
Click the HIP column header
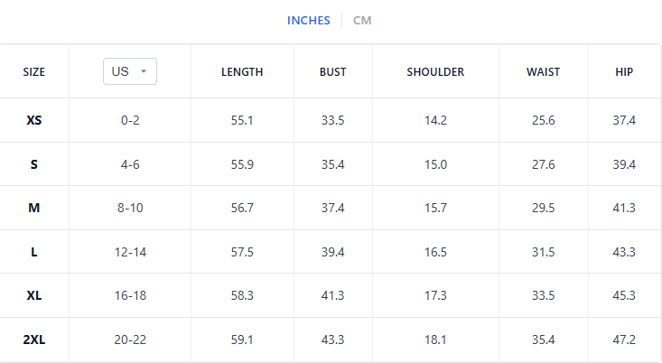pos(624,71)
